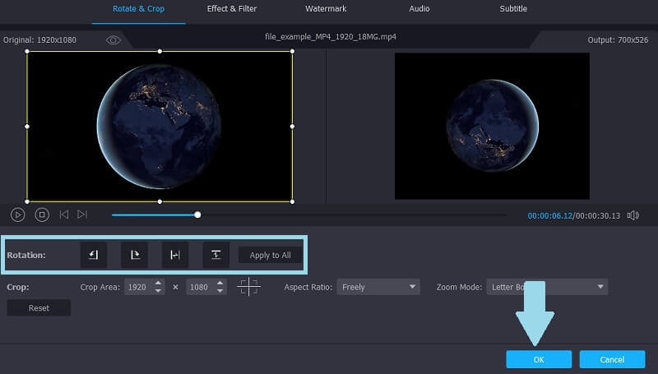Play the video preview
The width and height of the screenshot is (658, 374).
17,215
